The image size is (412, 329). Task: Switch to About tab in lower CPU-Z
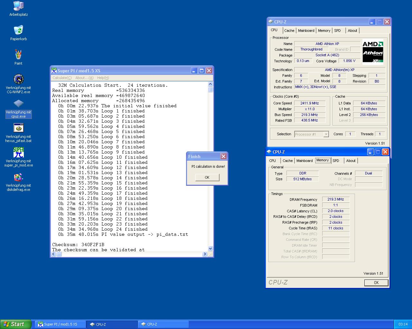point(351,161)
